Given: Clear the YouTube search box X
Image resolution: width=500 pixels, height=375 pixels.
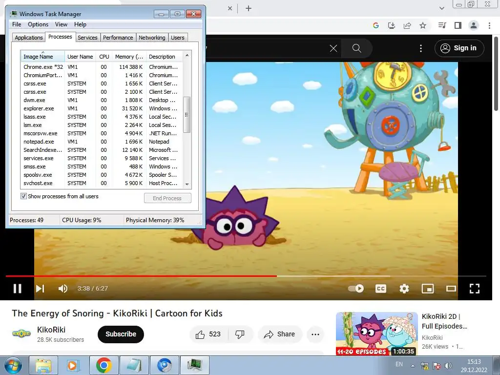Looking at the screenshot, I should [x=333, y=48].
